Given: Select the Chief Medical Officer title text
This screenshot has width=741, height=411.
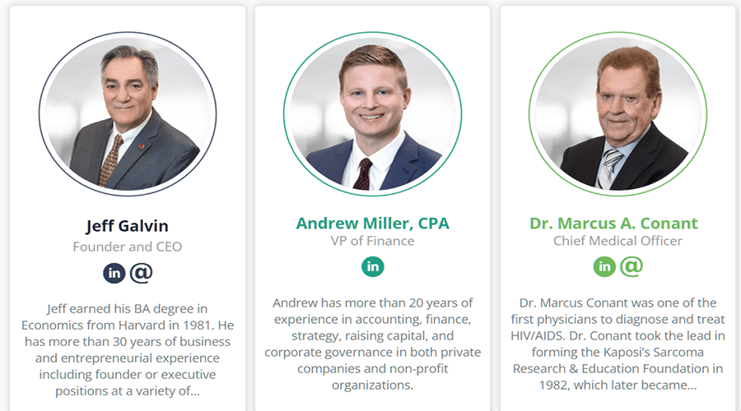Looking at the screenshot, I should point(617,241).
